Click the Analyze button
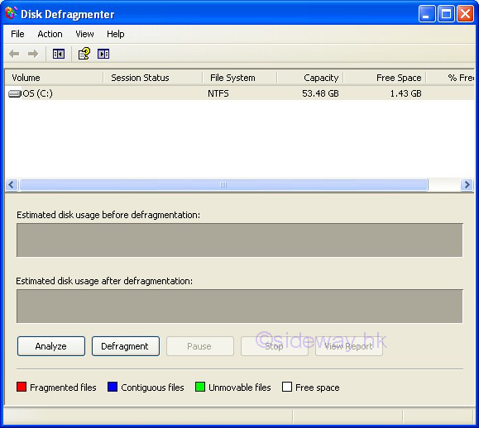The width and height of the screenshot is (479, 428). tap(51, 346)
